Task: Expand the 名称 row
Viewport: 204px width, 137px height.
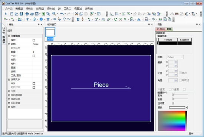Action: [9, 44]
